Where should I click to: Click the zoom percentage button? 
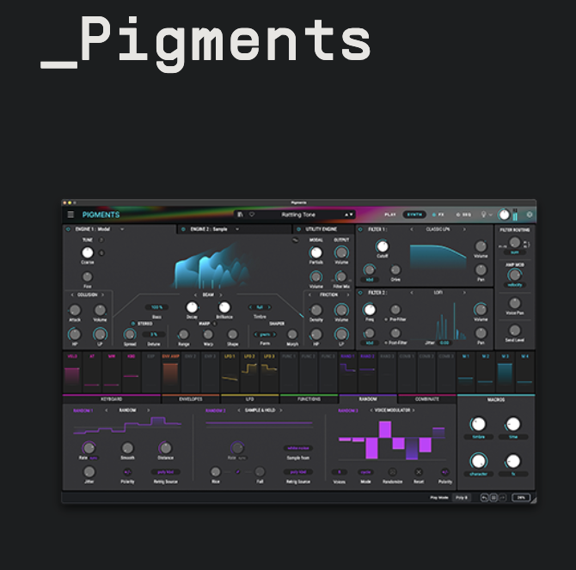point(521,498)
